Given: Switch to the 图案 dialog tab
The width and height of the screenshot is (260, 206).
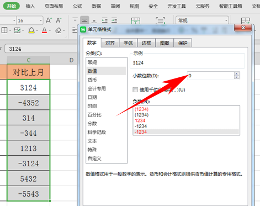Looking at the screenshot, I should [165, 43].
